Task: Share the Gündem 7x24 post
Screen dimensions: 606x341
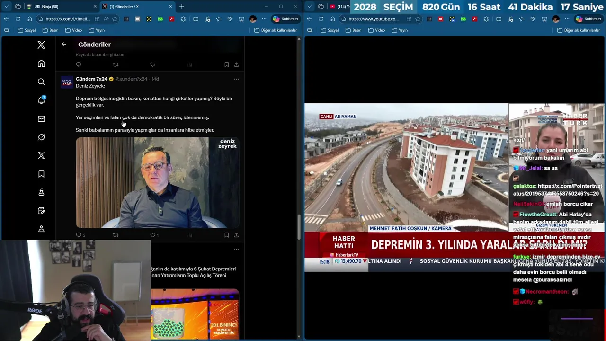Action: pyautogui.click(x=236, y=235)
